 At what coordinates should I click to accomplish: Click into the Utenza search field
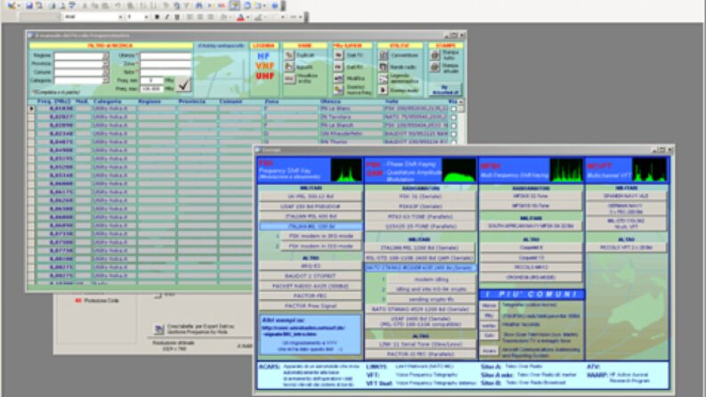[x=166, y=56]
